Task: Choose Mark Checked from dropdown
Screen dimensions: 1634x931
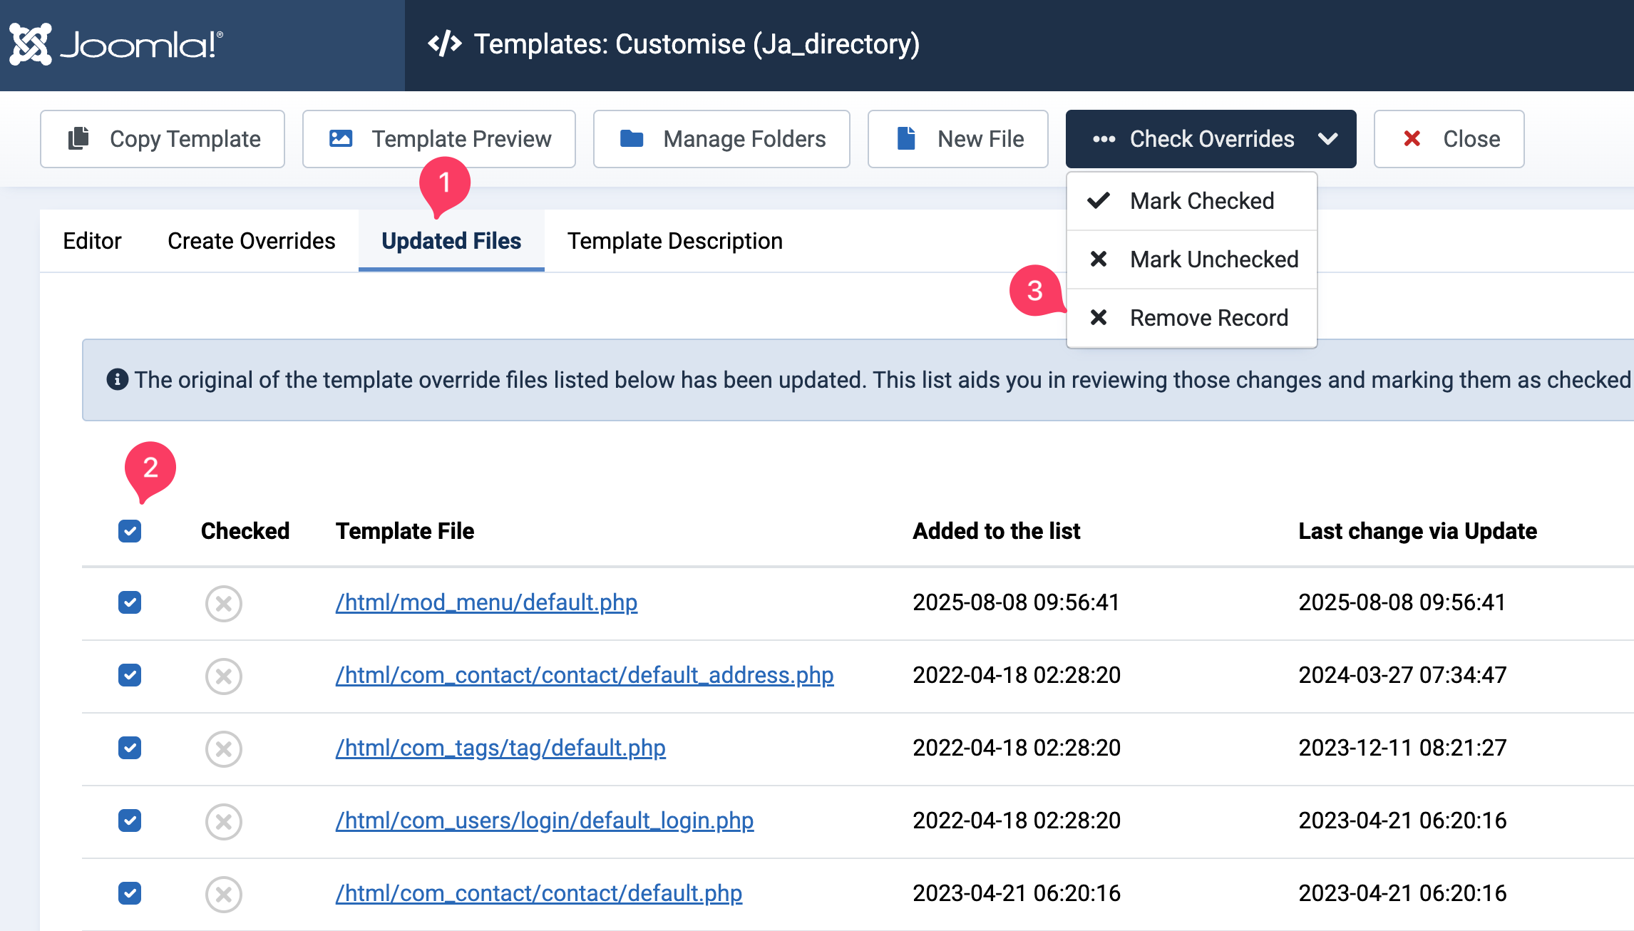Action: [1201, 201]
